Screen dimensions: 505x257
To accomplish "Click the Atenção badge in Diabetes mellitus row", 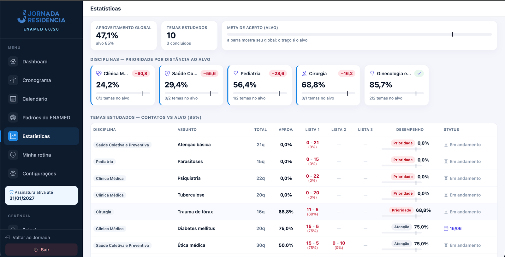I will tap(401, 227).
